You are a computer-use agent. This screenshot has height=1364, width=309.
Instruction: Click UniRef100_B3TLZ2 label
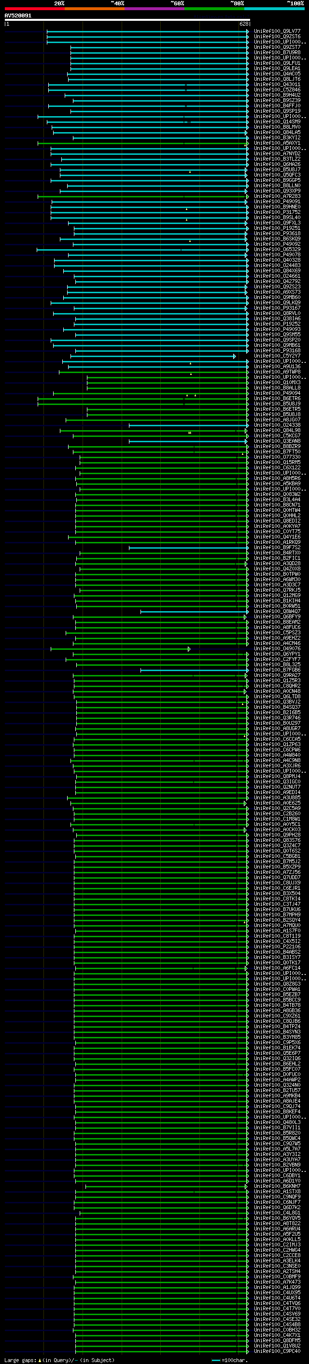coord(277,159)
